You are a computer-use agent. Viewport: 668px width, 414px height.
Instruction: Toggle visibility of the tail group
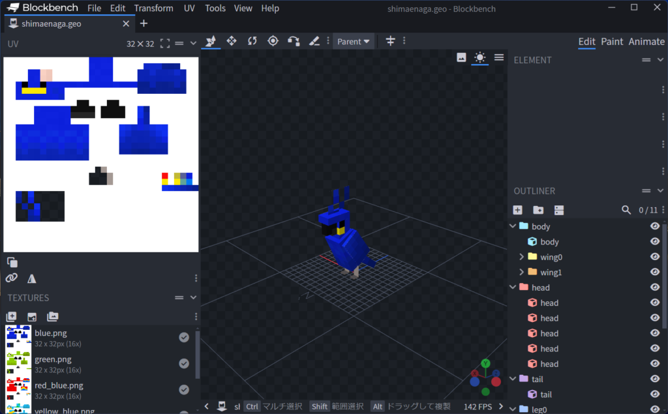coord(655,379)
